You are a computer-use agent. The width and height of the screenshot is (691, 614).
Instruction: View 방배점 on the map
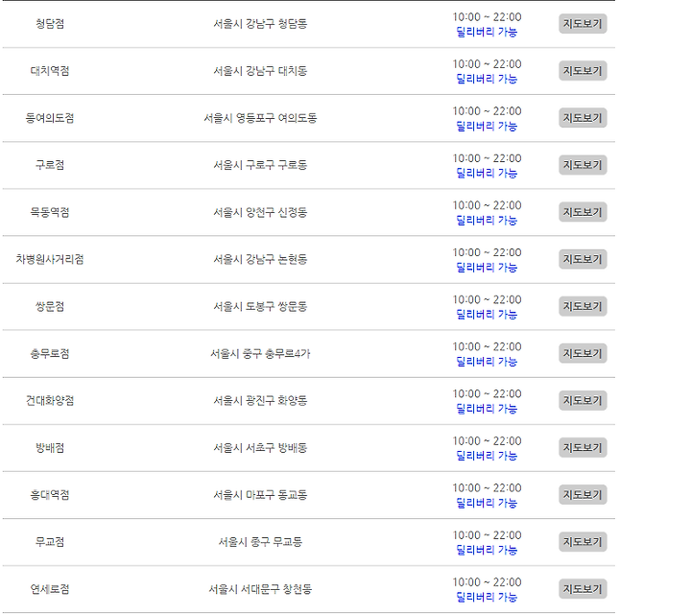583,448
